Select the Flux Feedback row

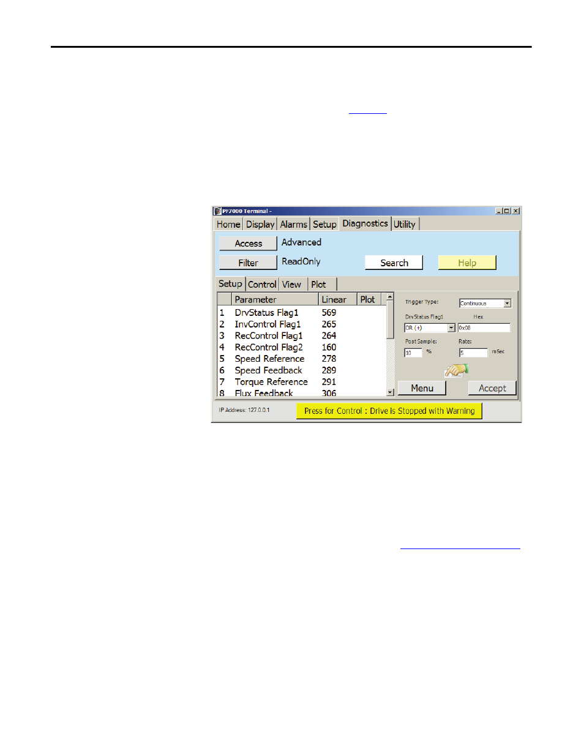point(302,392)
